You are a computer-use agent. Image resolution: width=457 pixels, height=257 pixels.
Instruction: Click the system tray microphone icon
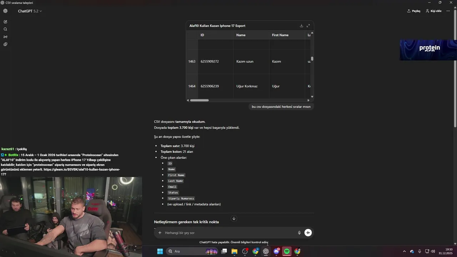point(420,251)
